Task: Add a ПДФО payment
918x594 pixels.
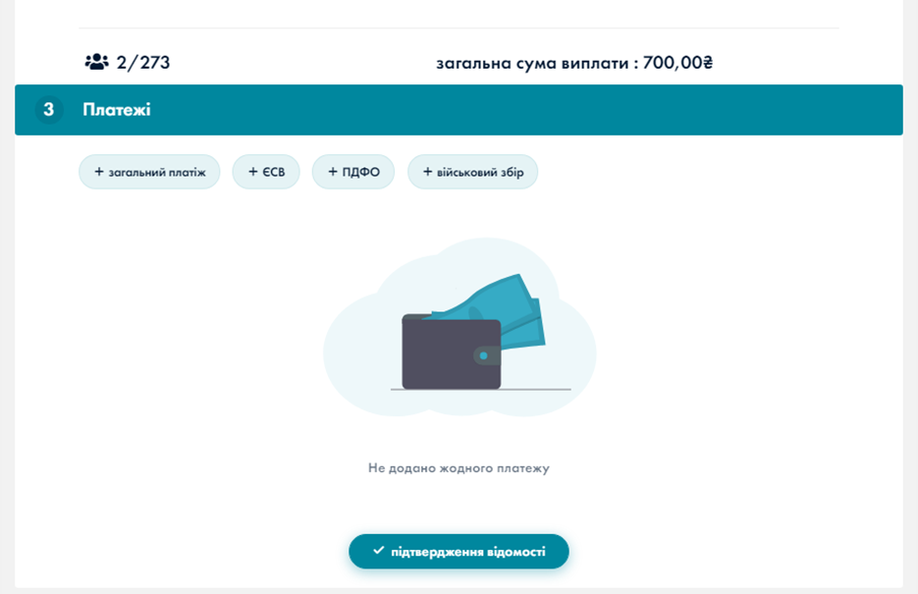Action: (353, 172)
